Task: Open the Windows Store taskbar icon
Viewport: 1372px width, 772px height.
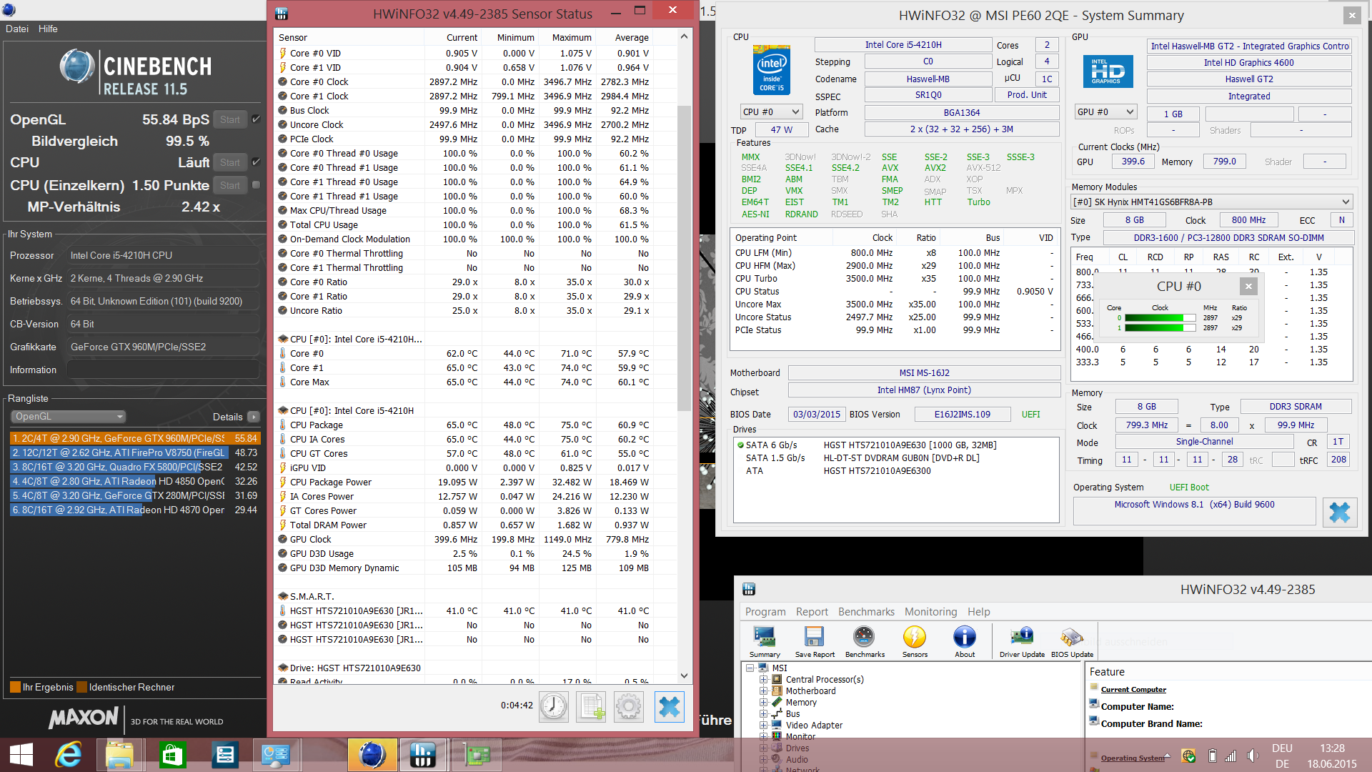Action: click(172, 755)
